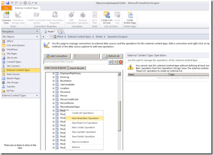This screenshot has height=155, width=213.
Task: Select the External Content Types ribbon tab
Action: [x=27, y=8]
